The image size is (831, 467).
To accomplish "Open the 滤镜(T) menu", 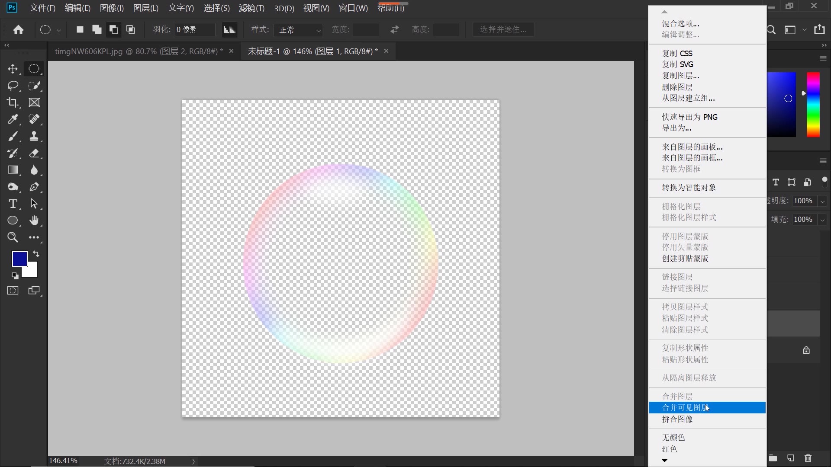I will tap(251, 8).
